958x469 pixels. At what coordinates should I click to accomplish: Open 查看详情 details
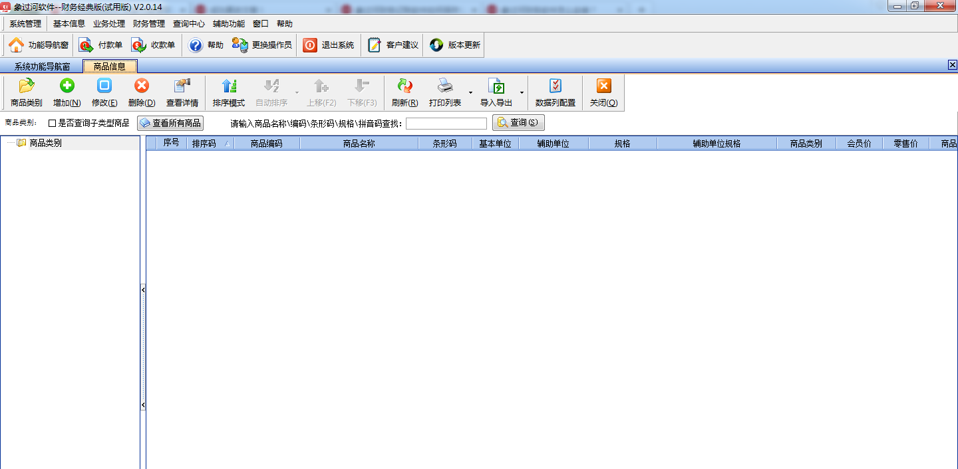[x=182, y=93]
